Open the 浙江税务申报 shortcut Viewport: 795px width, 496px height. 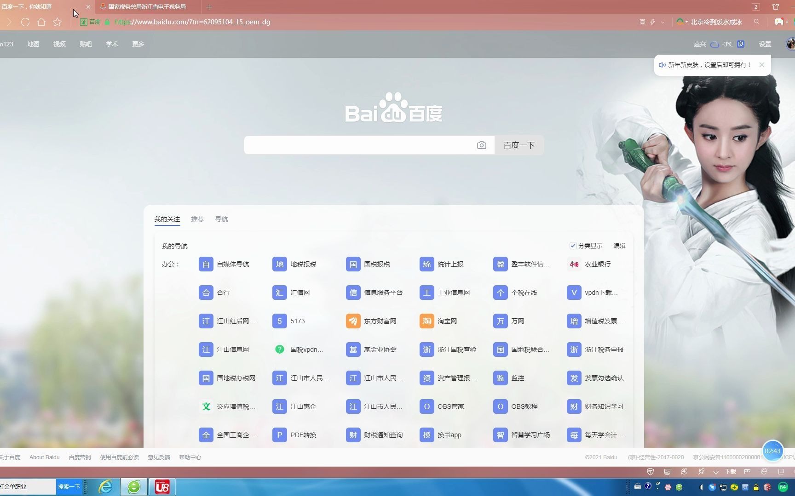(x=595, y=349)
